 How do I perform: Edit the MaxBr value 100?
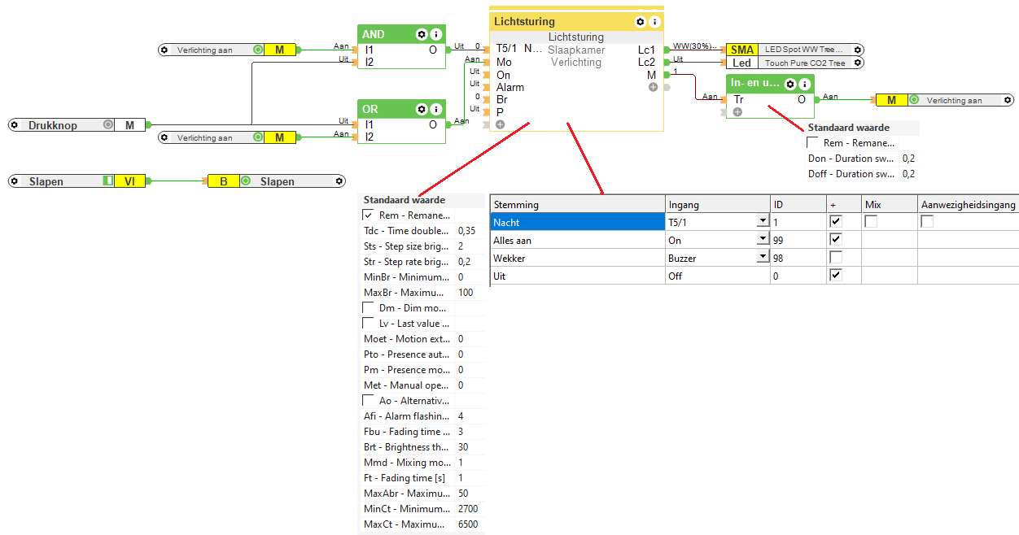click(469, 293)
